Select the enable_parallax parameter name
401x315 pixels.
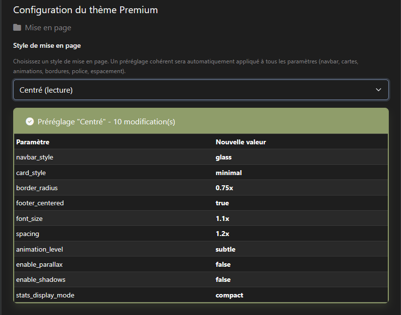[x=39, y=264]
